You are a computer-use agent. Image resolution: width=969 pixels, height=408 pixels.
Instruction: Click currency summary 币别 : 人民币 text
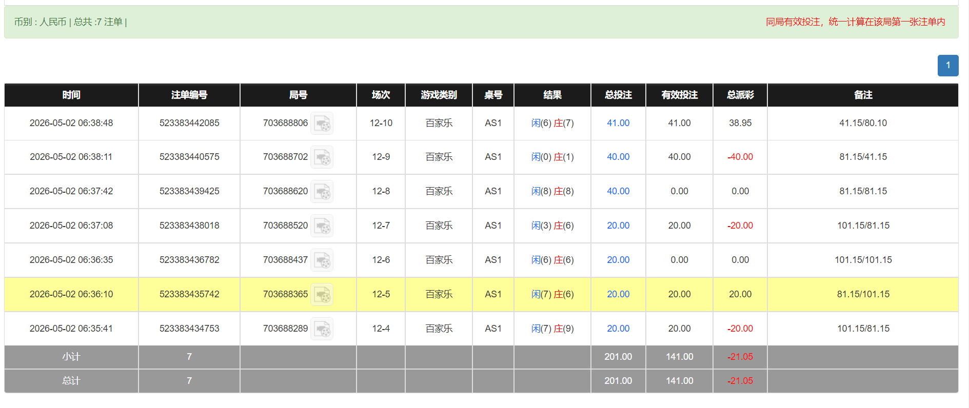[41, 22]
